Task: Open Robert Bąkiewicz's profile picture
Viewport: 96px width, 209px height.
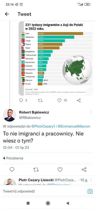Action: (9, 115)
